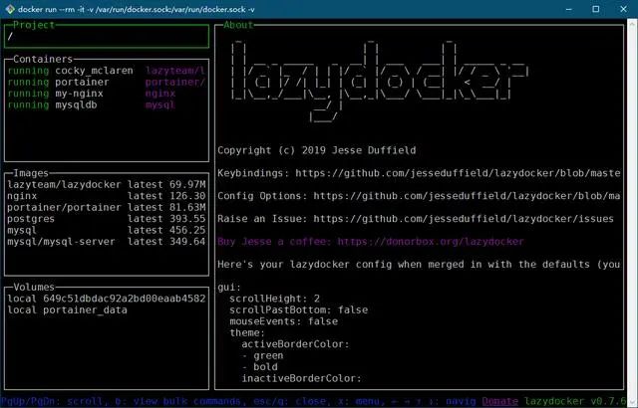Image resolution: width=638 pixels, height=408 pixels.
Task: Select the mysql/mysql-server image row
Action: pos(107,242)
